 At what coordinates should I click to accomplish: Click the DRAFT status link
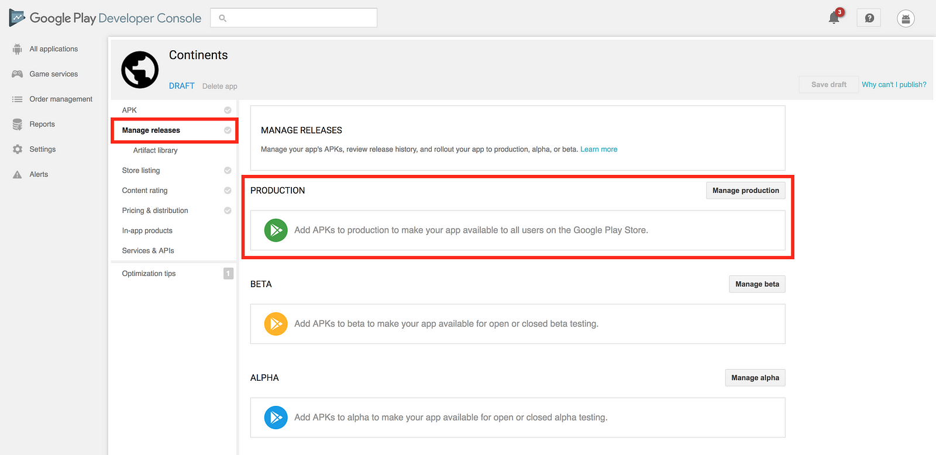pos(182,86)
